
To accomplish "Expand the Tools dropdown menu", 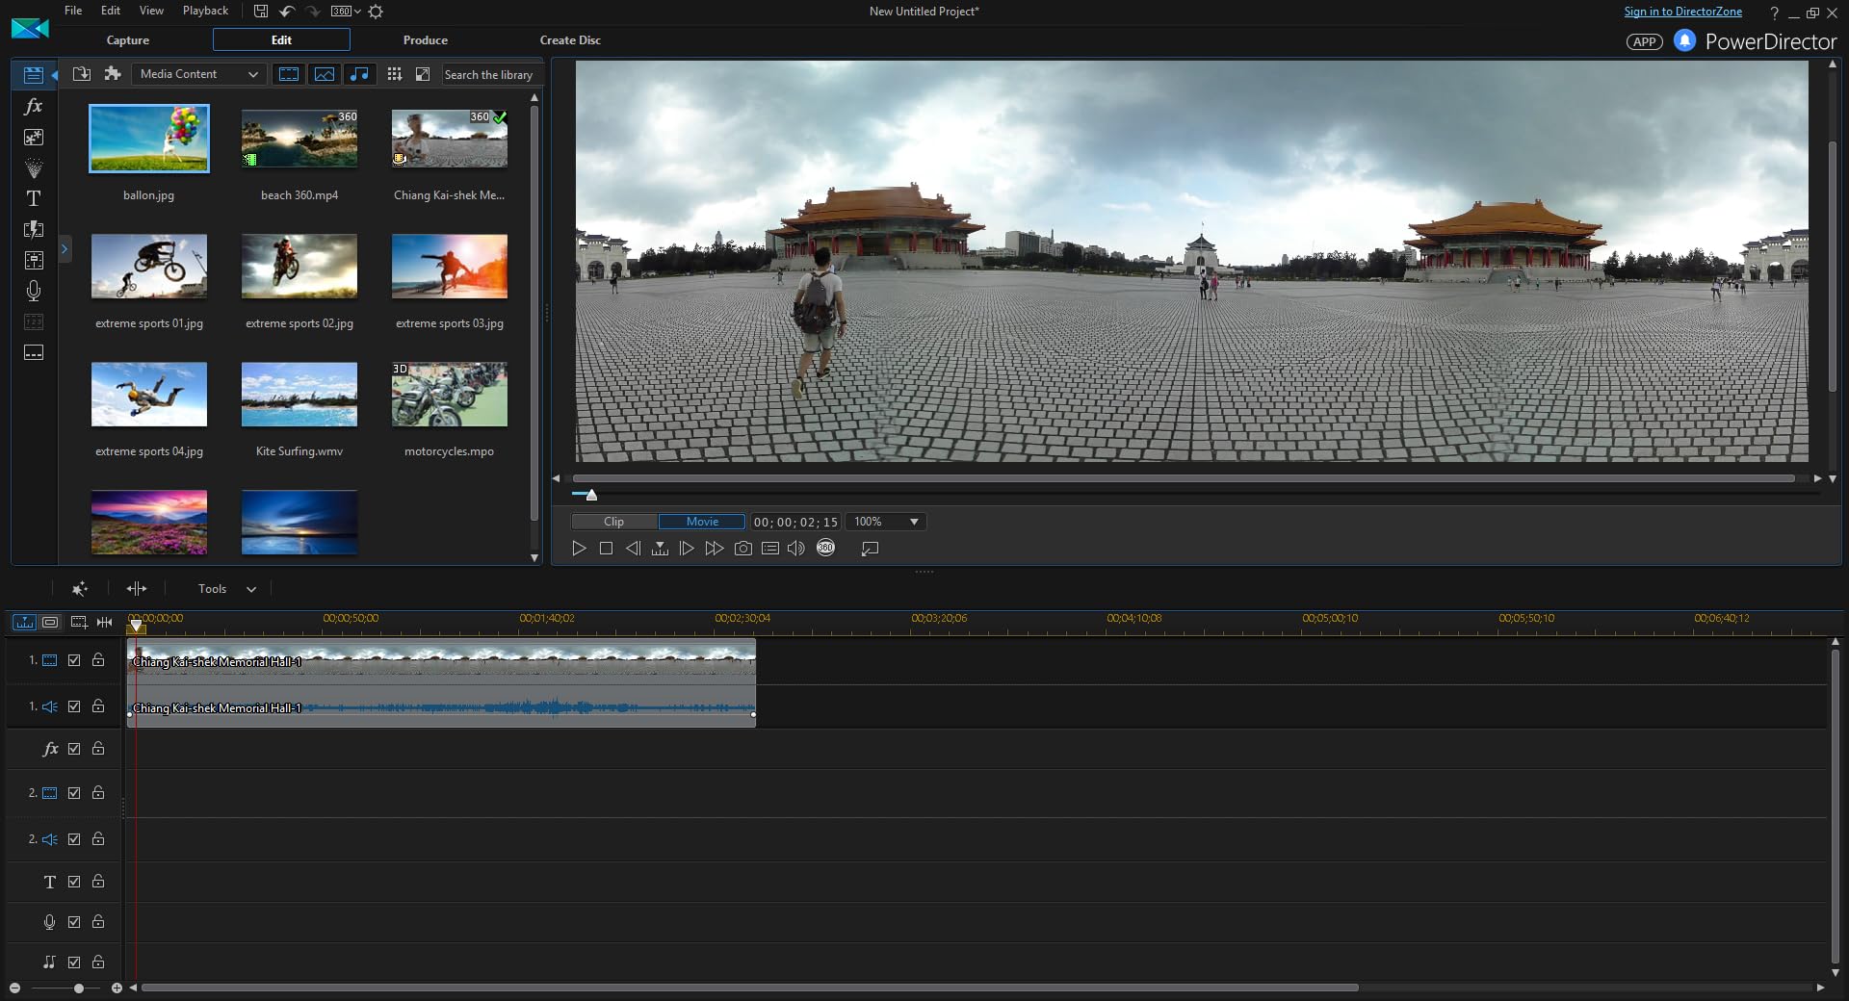I will (226, 589).
